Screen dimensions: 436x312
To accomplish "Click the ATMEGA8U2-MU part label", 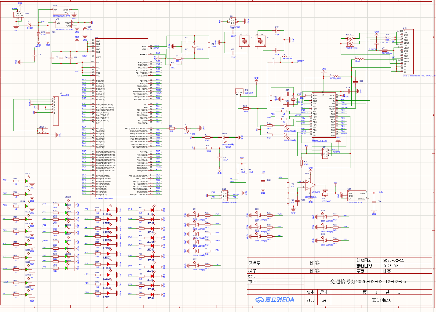I will (319, 141).
